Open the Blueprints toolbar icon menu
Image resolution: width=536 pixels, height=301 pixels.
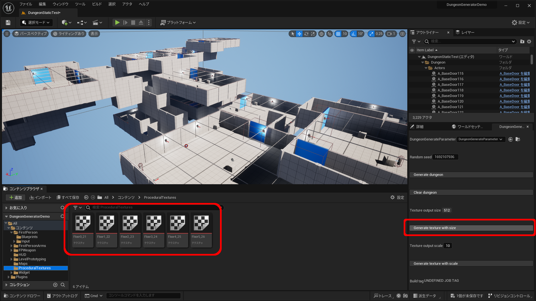(x=82, y=23)
